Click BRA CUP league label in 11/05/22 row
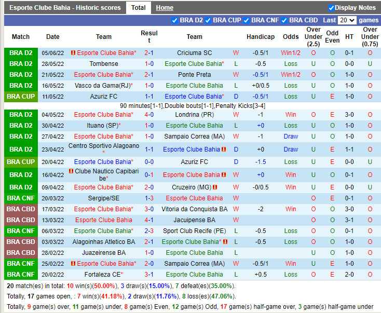381x313 pixels. 21,97
